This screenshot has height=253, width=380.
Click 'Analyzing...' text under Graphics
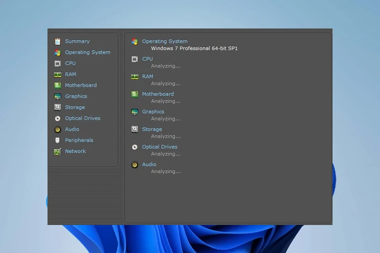[x=165, y=119]
